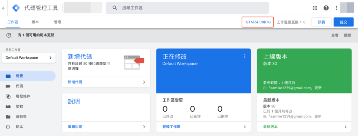
Task: Switch to the 管理 tab
Action: (x=58, y=22)
